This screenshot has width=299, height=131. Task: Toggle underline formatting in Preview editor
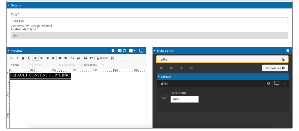23,58
